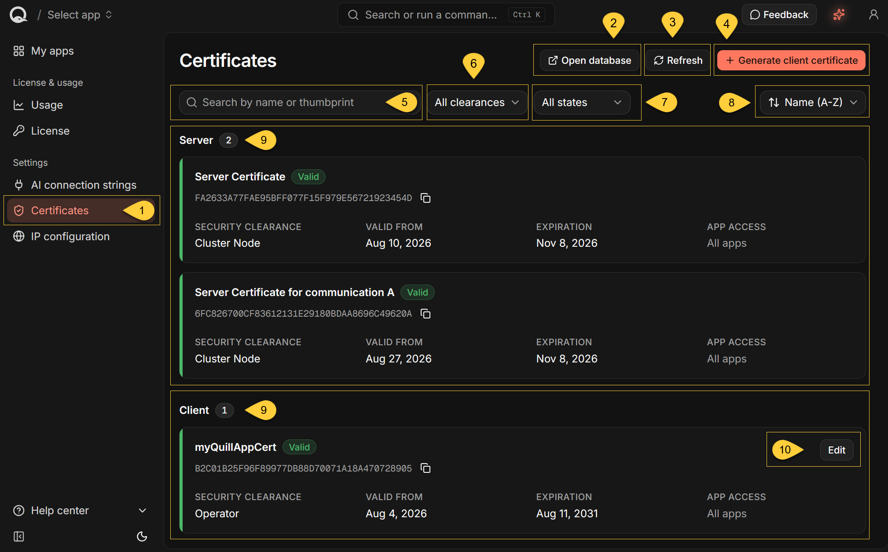The height and width of the screenshot is (552, 888).
Task: Click Server Certificate for communication A title
Action: point(294,292)
